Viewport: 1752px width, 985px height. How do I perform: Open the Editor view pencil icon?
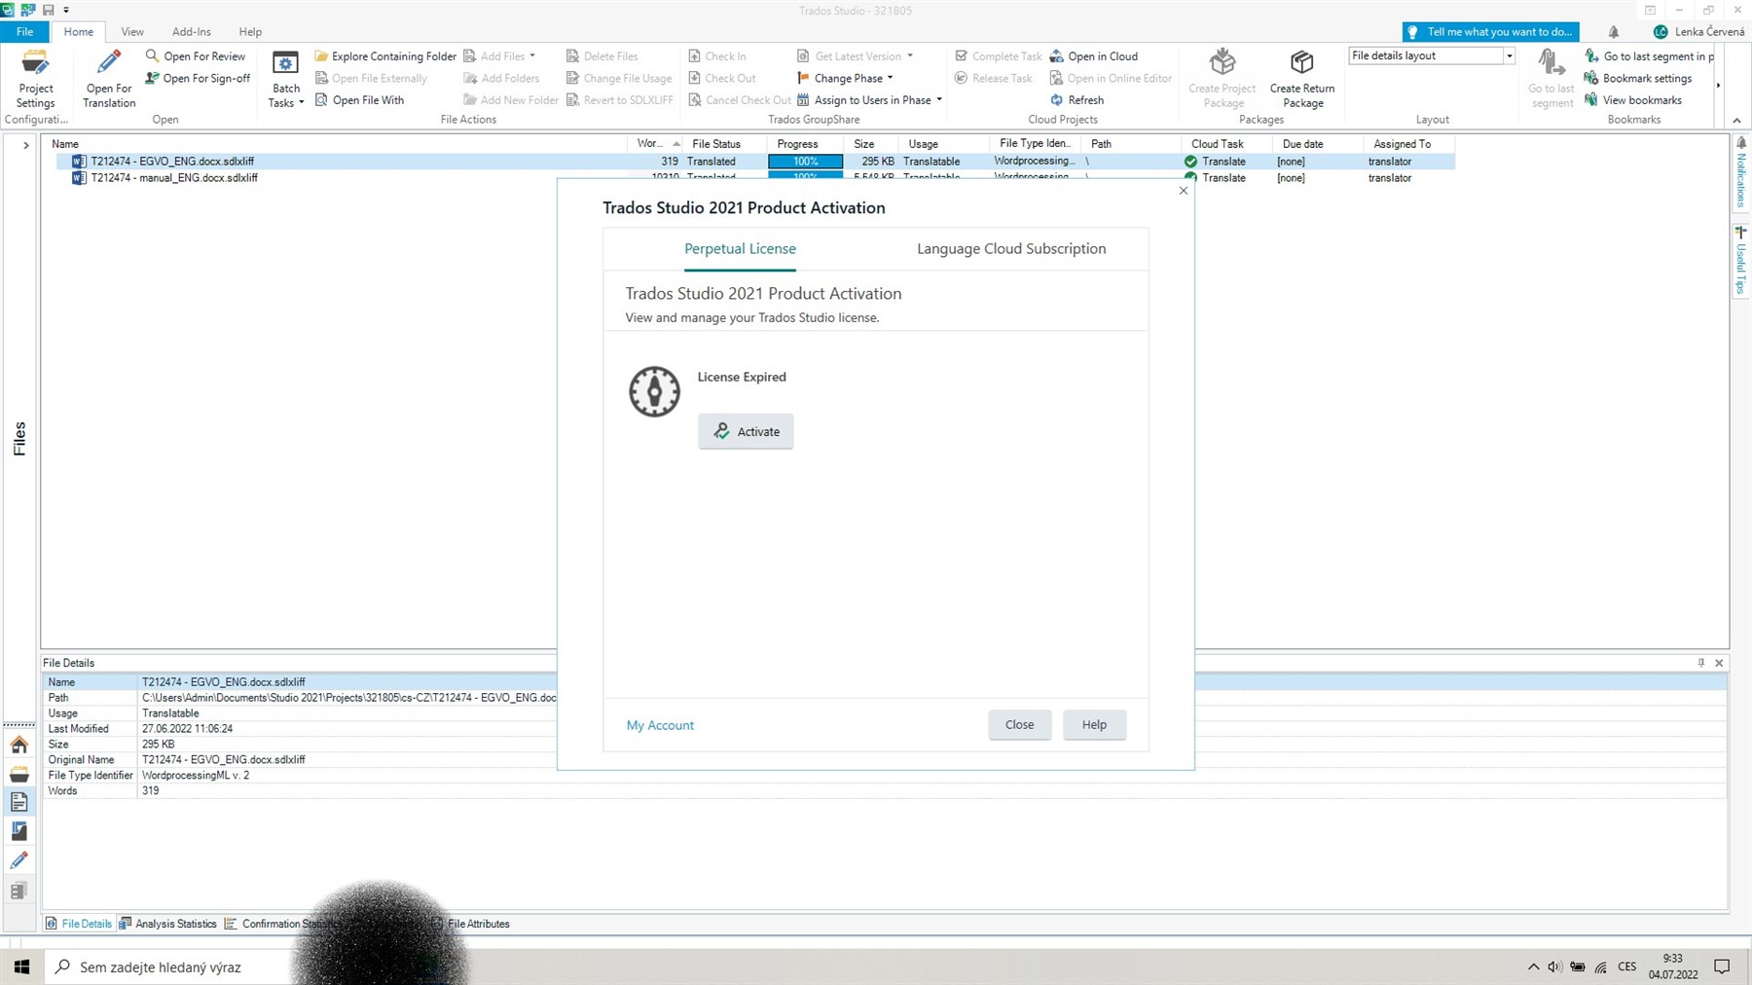[x=19, y=860]
